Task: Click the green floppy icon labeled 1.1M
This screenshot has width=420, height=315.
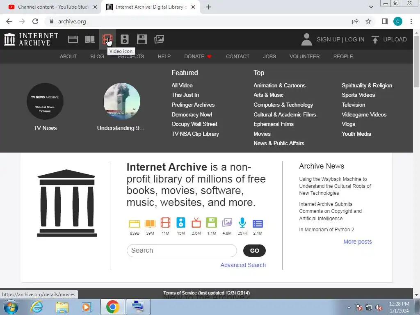Action: click(x=212, y=223)
